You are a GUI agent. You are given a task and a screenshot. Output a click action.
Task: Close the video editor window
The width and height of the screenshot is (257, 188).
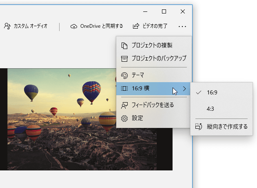[x=183, y=11]
